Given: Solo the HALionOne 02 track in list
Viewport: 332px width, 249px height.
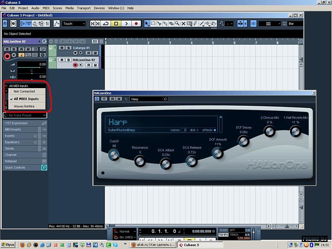Looking at the screenshot, I should [68, 60].
